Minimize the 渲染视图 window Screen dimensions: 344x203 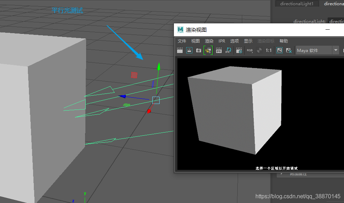[328, 29]
